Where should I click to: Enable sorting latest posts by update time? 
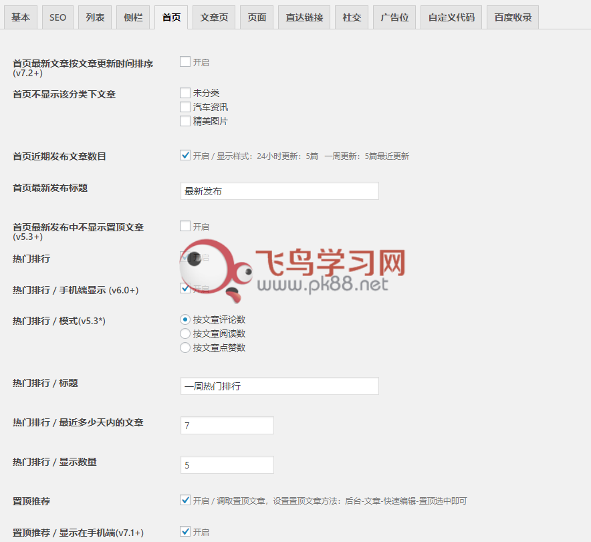pos(185,62)
